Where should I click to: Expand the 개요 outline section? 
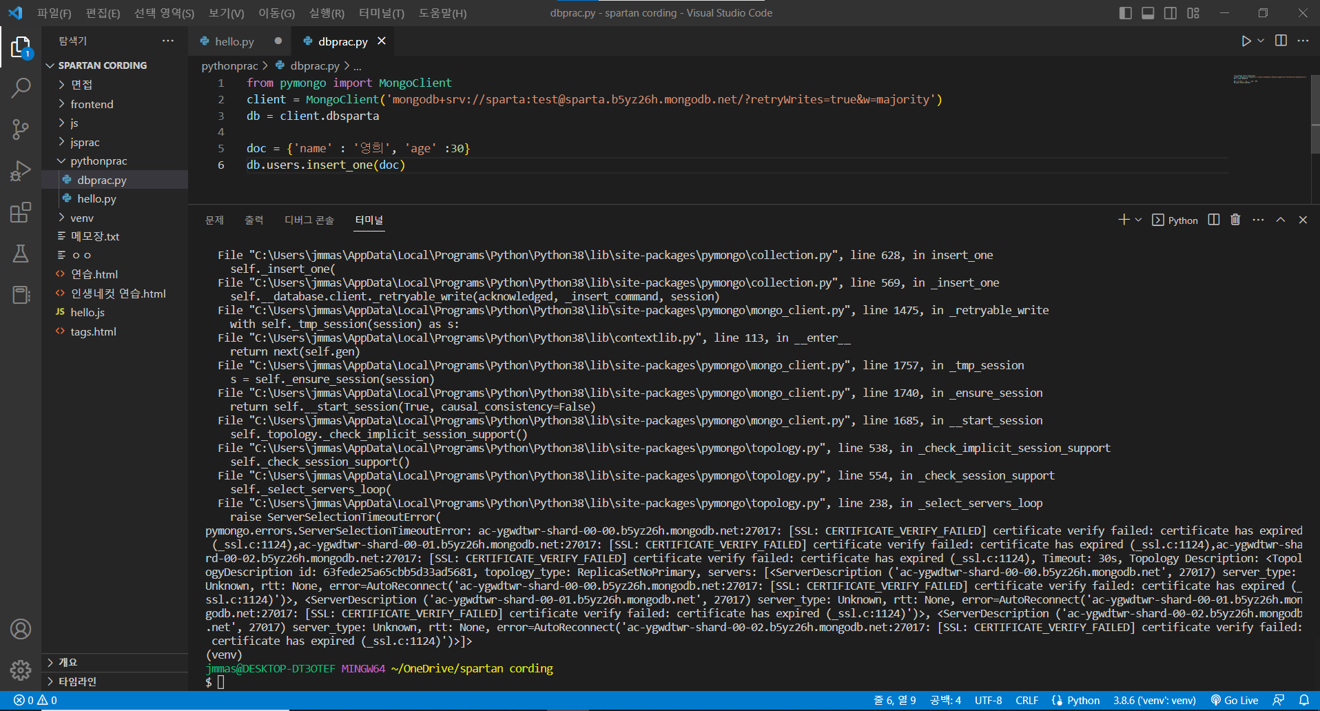(x=114, y=662)
